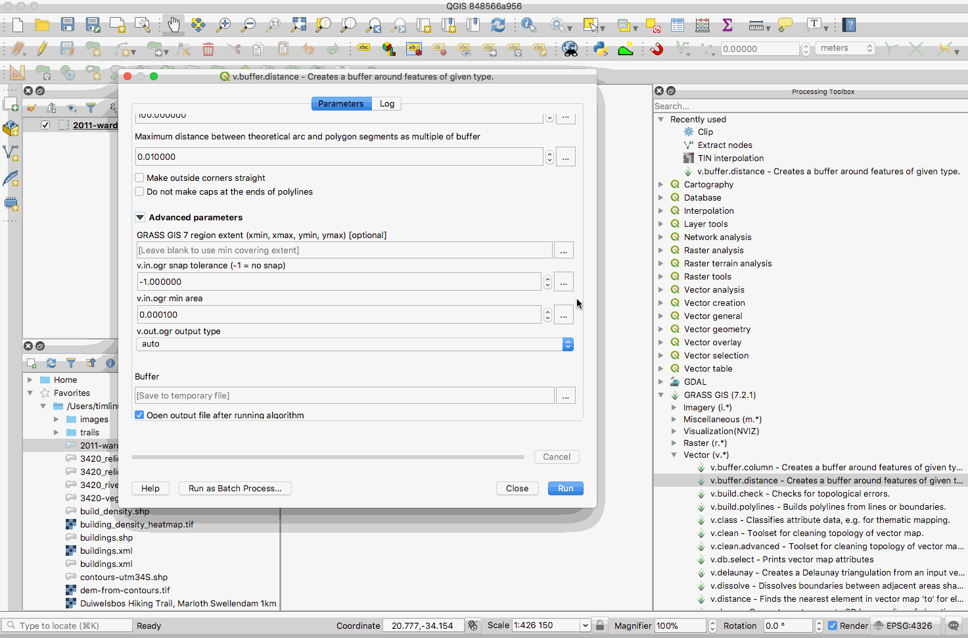Run the v.buffer.distance algorithm
The height and width of the screenshot is (638, 968).
pyautogui.click(x=566, y=488)
